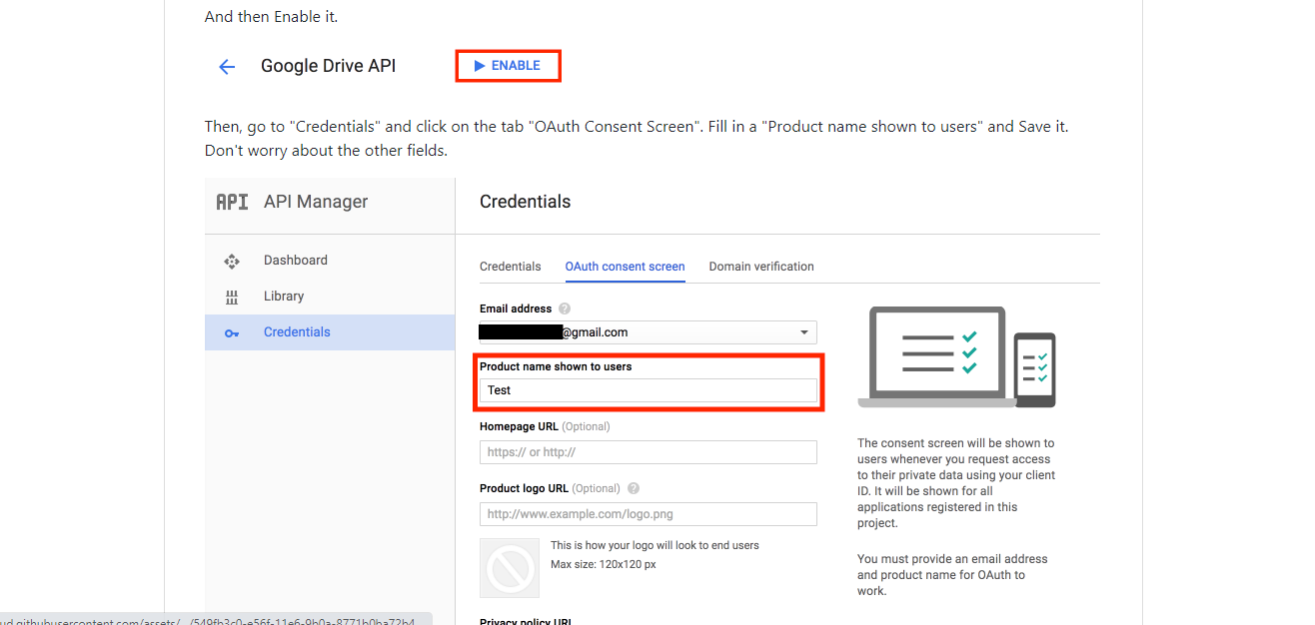
Task: Click the Product name shown to users field
Action: tap(649, 390)
